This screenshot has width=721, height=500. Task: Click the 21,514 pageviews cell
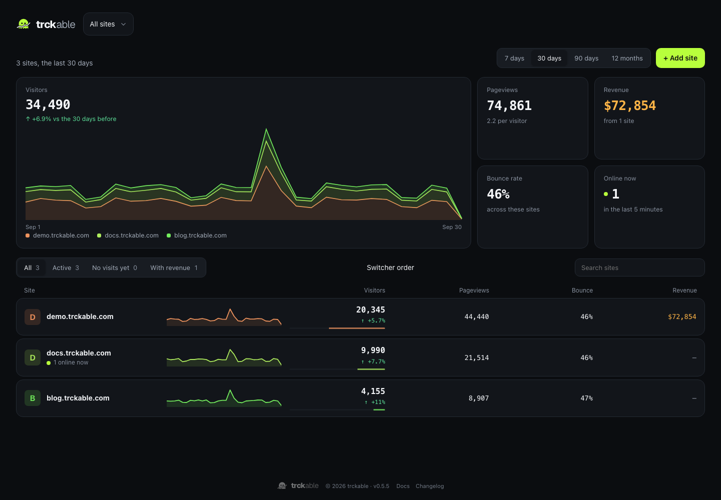[x=477, y=357]
